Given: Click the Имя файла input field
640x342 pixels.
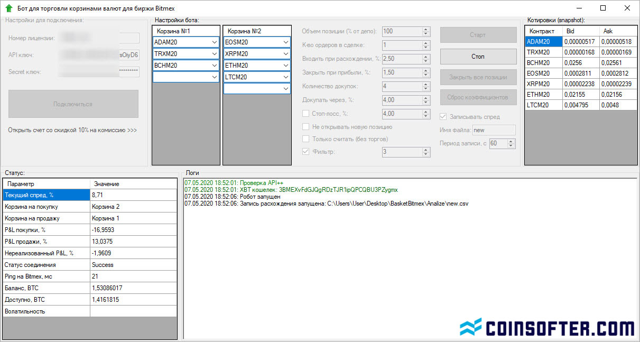Looking at the screenshot, I should (x=494, y=130).
